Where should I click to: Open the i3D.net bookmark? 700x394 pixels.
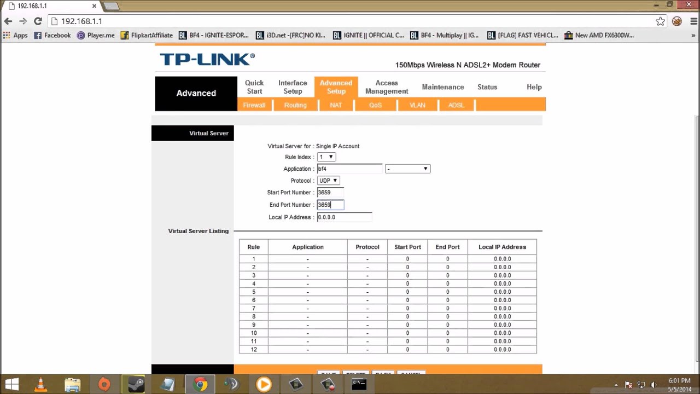(290, 35)
